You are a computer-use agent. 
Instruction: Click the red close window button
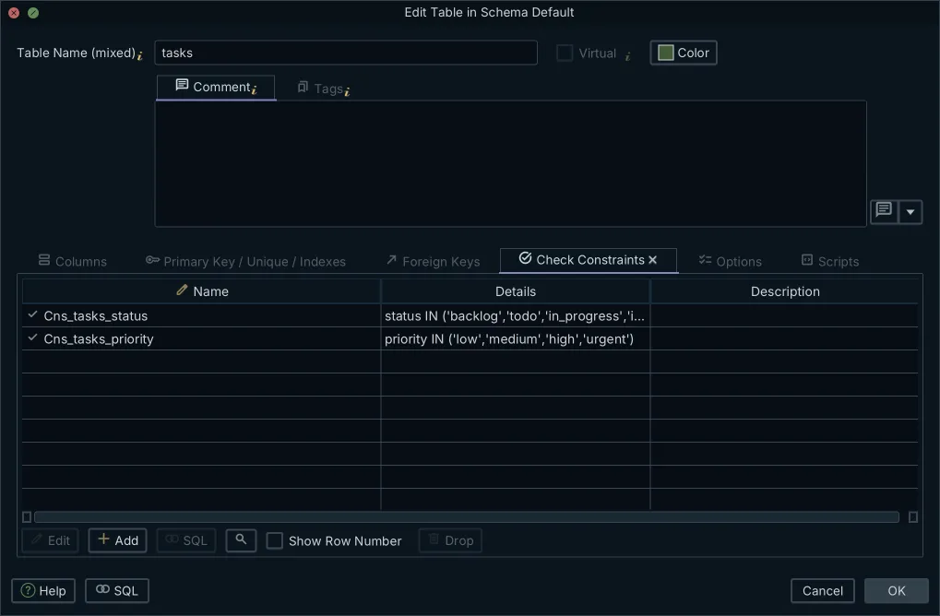(14, 13)
